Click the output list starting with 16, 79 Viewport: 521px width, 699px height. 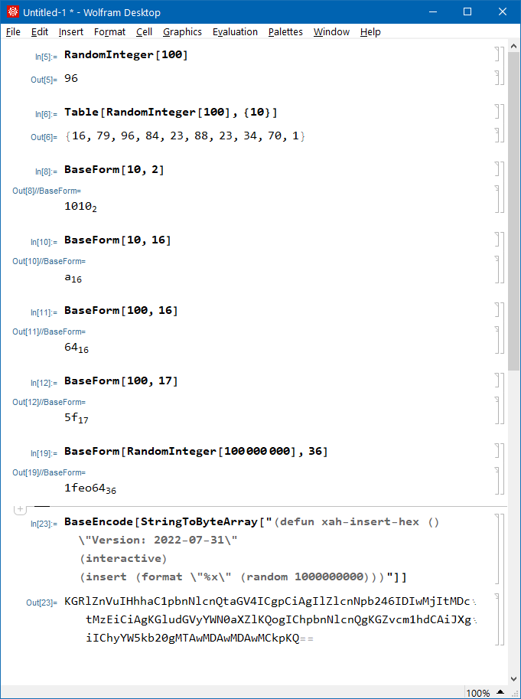pyautogui.click(x=185, y=136)
